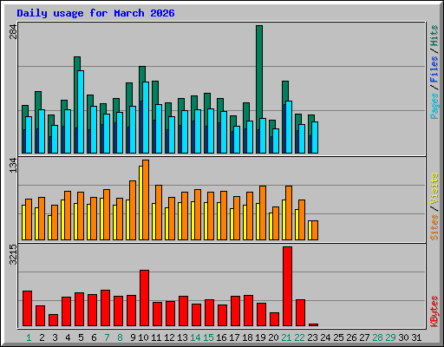The height and width of the screenshot is (347, 444).
Task: Click day label 12 on the axis
Action: tap(169, 337)
